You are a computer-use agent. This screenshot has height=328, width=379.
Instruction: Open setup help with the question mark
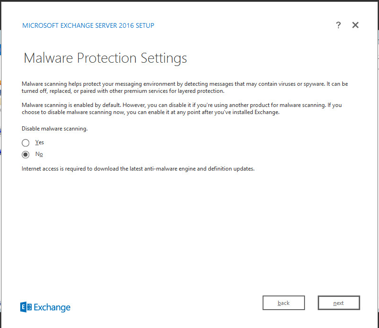(x=338, y=25)
